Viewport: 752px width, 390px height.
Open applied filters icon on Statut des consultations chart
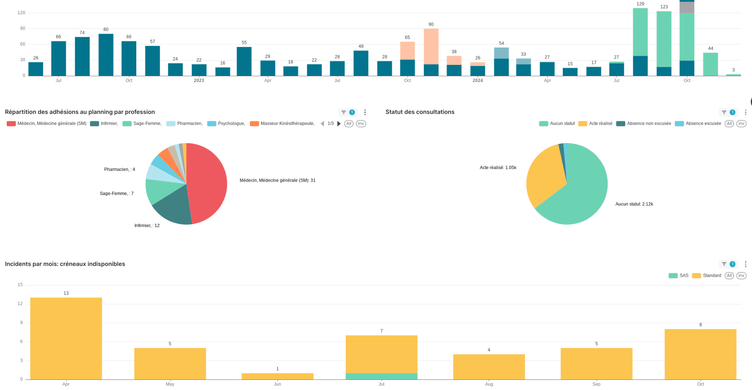(724, 112)
